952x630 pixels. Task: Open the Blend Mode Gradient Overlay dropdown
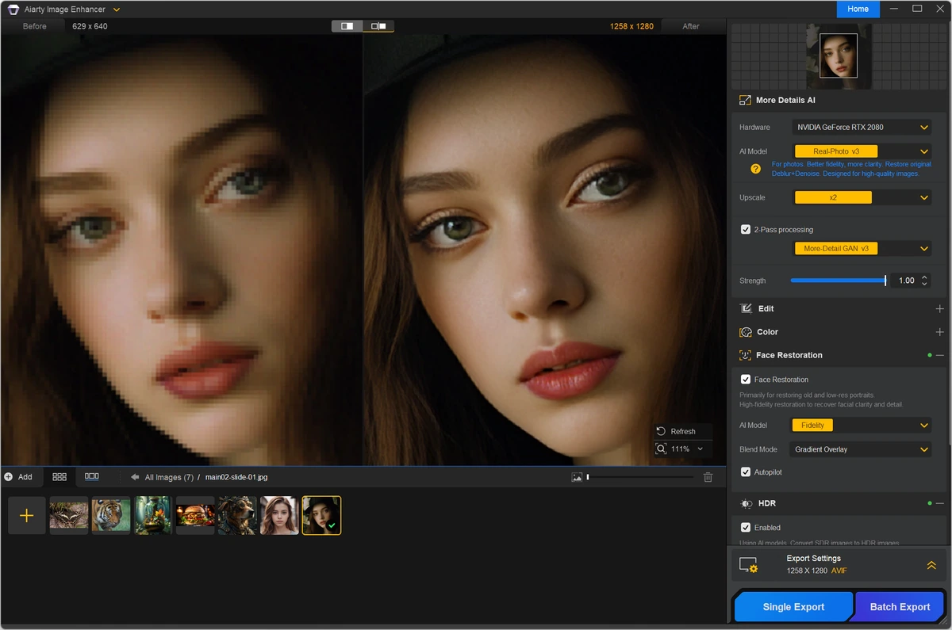[862, 449]
